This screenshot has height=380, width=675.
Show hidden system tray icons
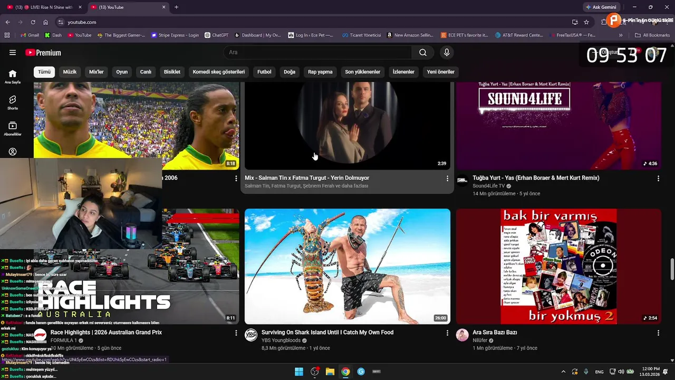563,372
